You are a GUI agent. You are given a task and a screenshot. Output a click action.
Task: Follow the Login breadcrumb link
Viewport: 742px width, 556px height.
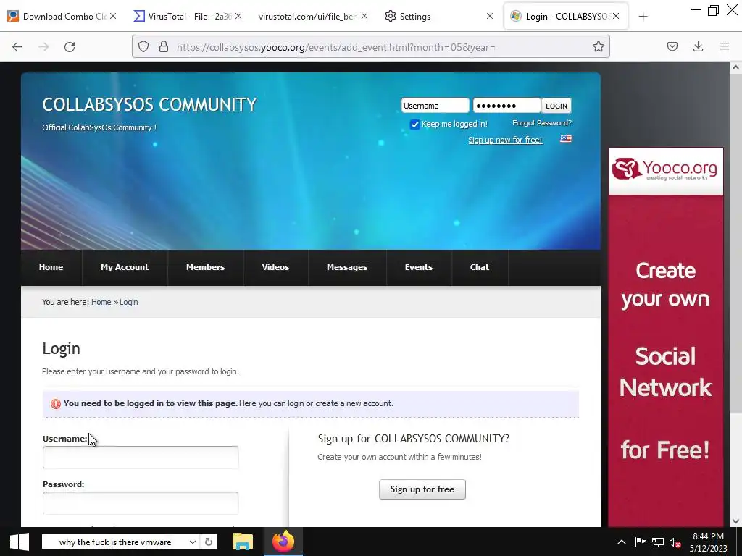[x=129, y=302]
